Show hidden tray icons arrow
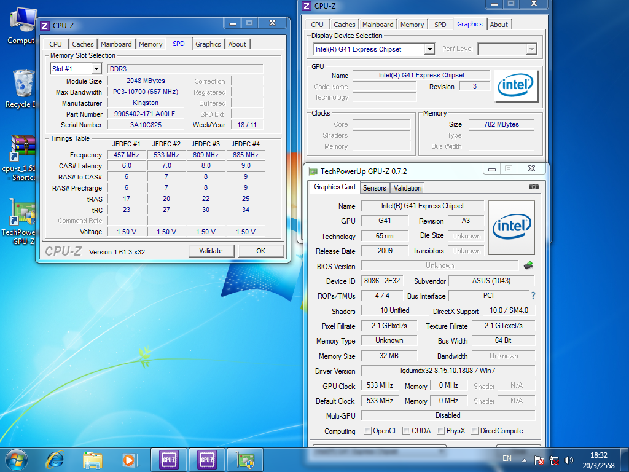This screenshot has height=472, width=629. coord(524,460)
